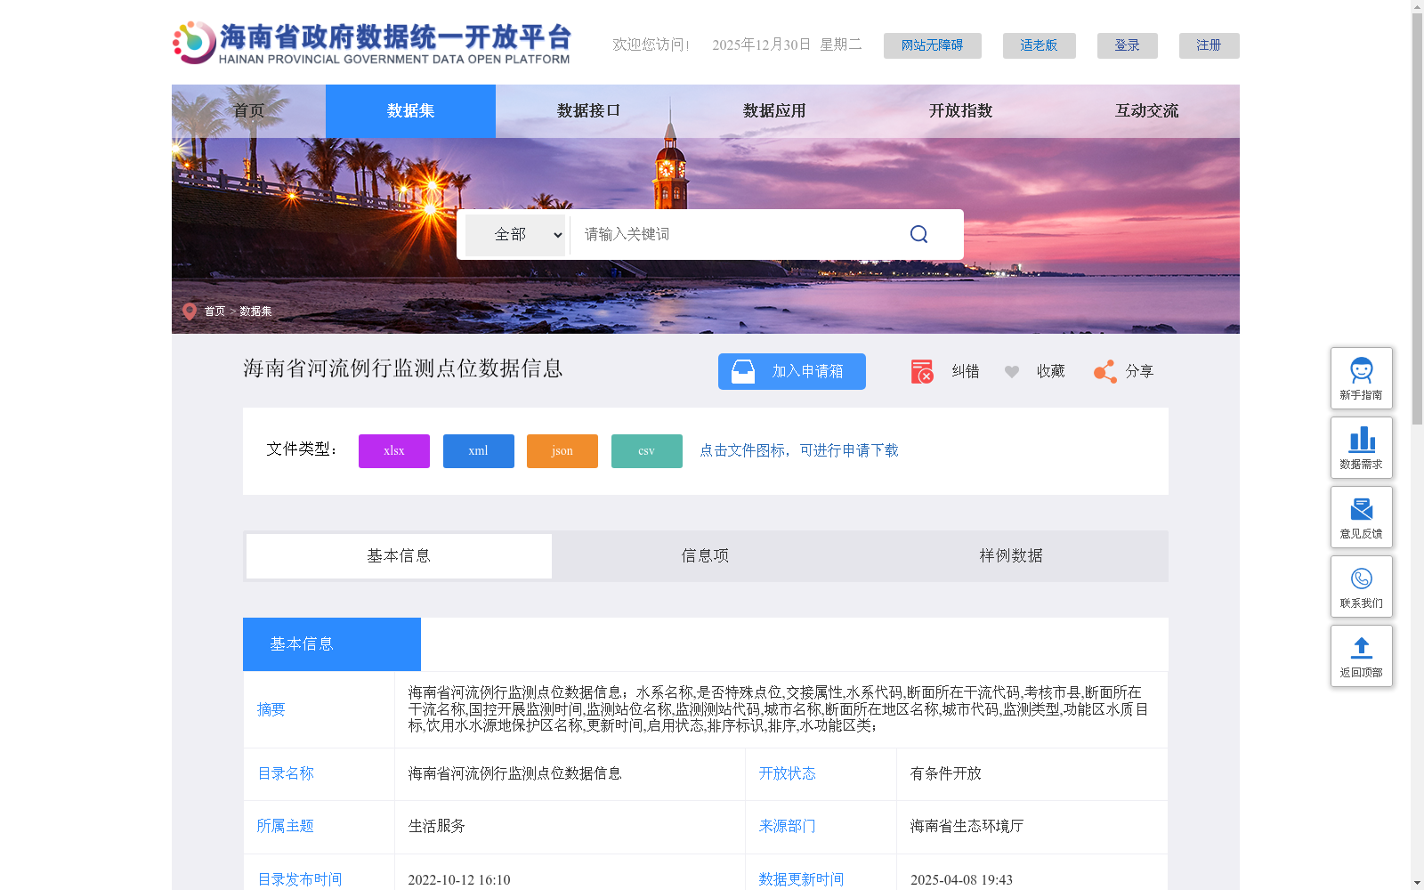The width and height of the screenshot is (1424, 890).
Task: Switch to 适老版 elderly-friendly version
Action: tap(1040, 45)
